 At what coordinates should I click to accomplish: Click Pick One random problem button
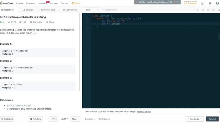point(35,119)
